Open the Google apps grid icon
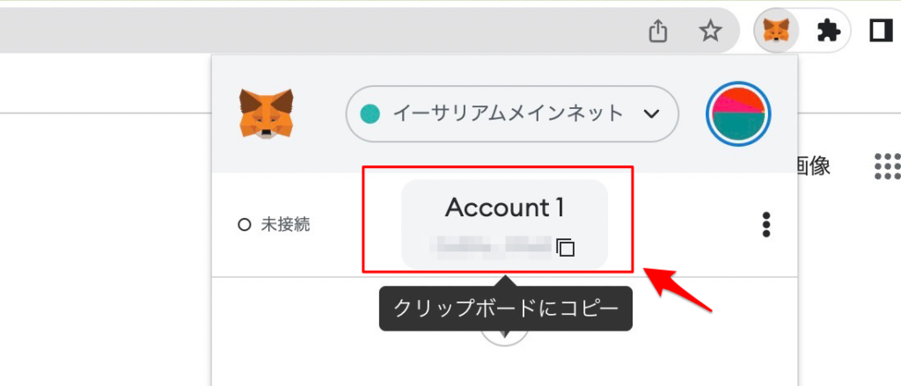Screen dimensions: 901x386 pos(887,166)
